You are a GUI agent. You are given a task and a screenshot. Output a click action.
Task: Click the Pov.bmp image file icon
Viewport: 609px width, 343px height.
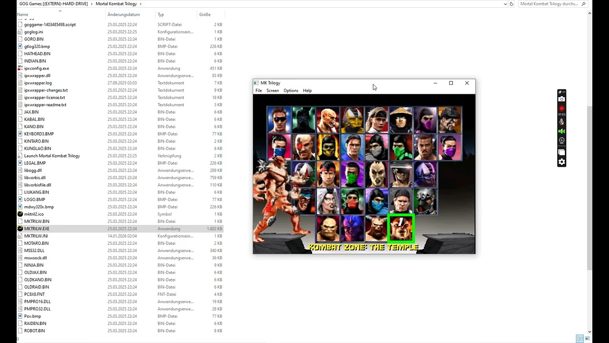pos(20,316)
